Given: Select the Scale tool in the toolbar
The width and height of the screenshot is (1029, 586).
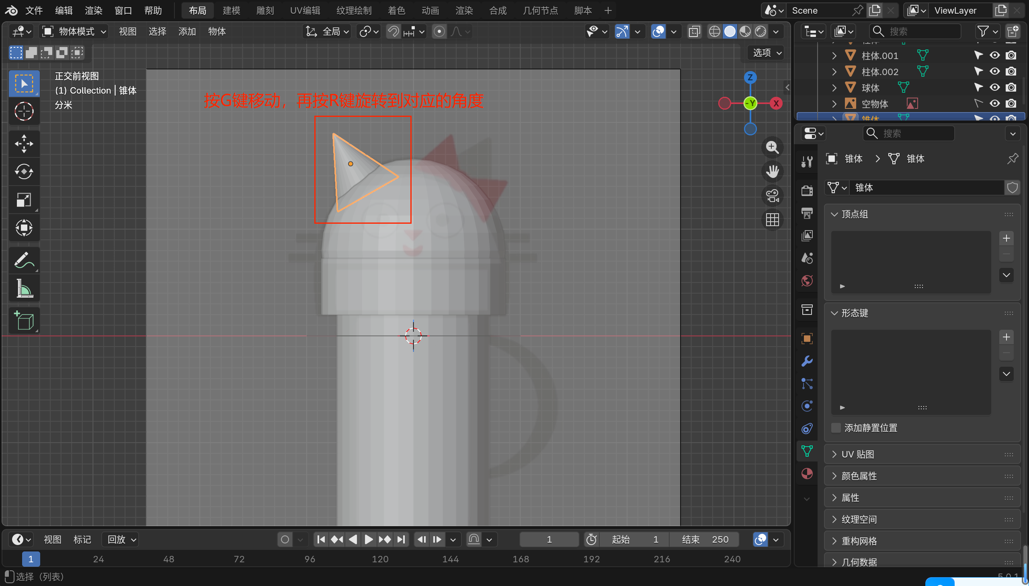Looking at the screenshot, I should point(24,200).
